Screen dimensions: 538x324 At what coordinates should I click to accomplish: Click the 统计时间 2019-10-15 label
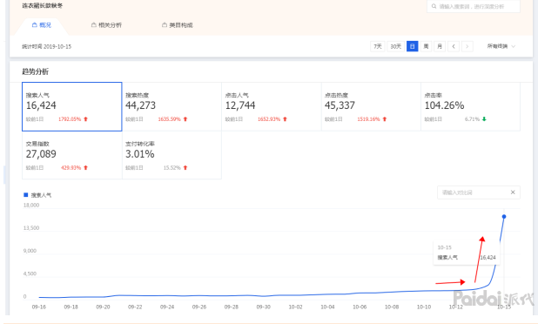[x=47, y=46]
